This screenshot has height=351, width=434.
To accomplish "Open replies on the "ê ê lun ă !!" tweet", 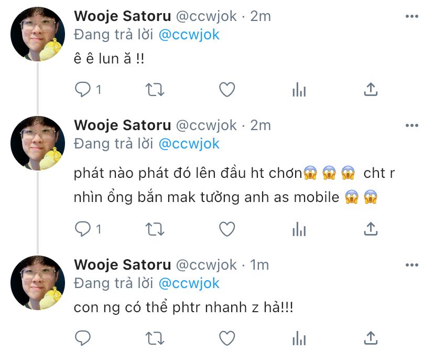I will 83,90.
